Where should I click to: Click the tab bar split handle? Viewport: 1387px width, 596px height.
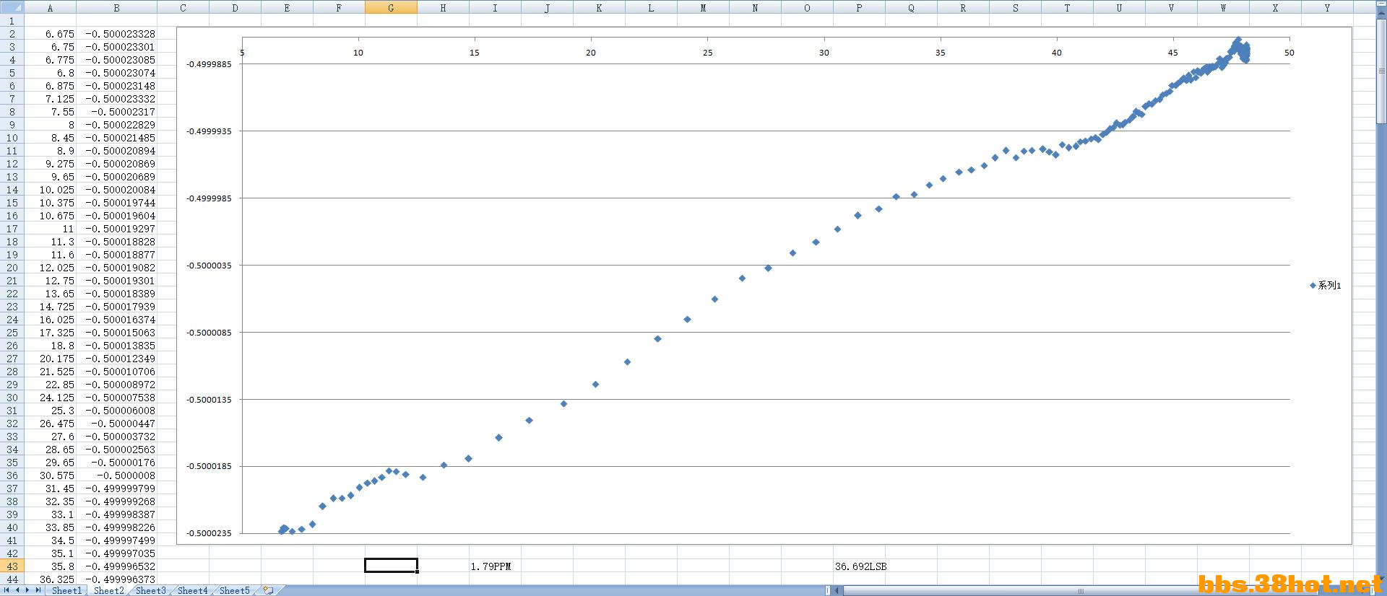pyautogui.click(x=828, y=590)
